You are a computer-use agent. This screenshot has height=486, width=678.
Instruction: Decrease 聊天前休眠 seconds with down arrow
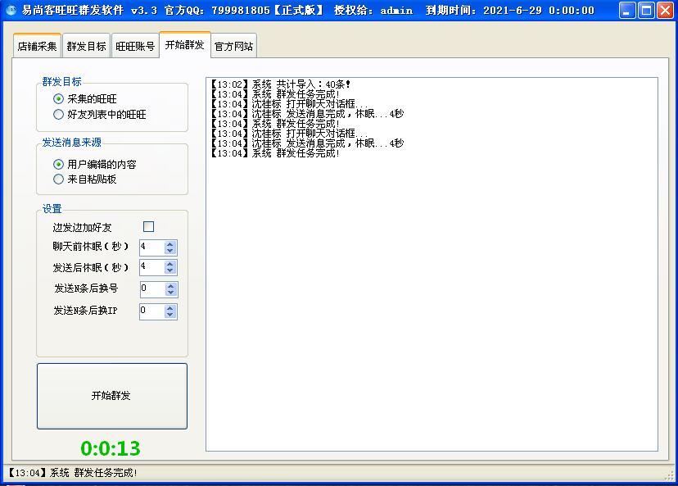click(170, 251)
